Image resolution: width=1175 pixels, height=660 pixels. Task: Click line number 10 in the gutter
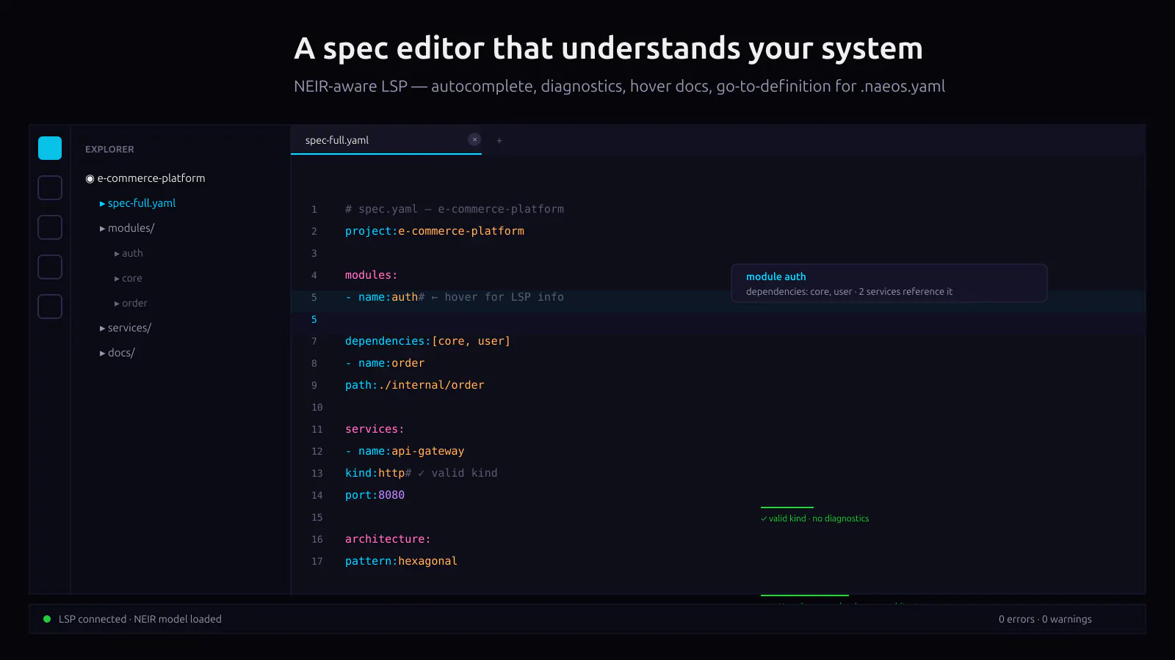[x=317, y=407]
